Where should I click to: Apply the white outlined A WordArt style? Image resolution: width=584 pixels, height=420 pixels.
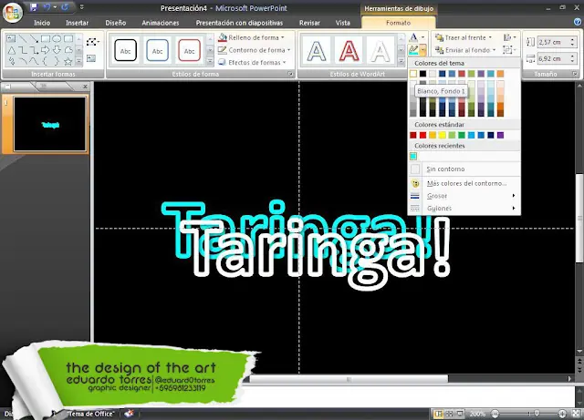pyautogui.click(x=381, y=51)
